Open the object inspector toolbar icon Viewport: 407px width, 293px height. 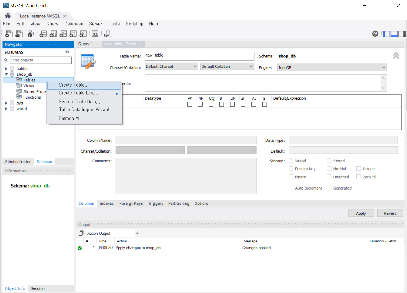point(31,34)
